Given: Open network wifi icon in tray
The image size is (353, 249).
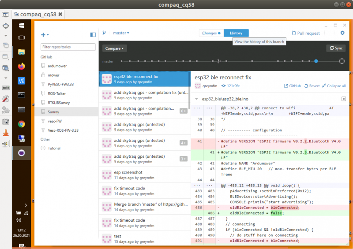Looking at the screenshot, I should [26, 213].
